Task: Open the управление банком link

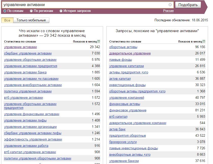Action: point(124,161)
